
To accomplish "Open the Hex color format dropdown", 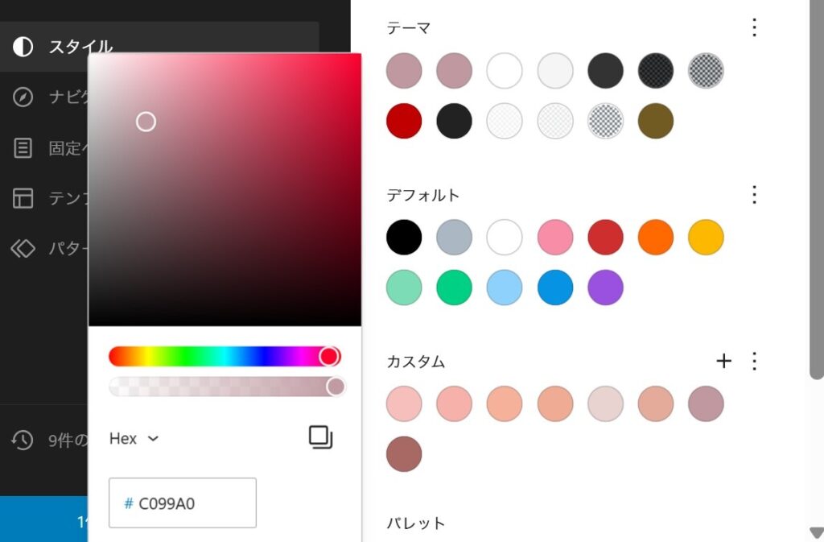I will (x=134, y=438).
